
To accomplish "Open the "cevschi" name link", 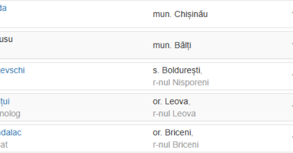I will click(x=12, y=70).
